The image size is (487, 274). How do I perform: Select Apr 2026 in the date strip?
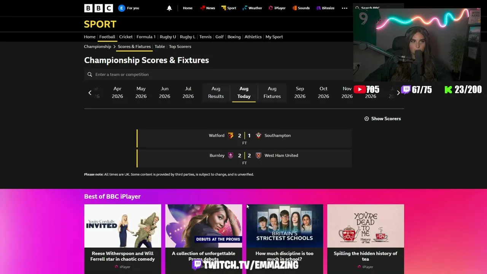(117, 92)
